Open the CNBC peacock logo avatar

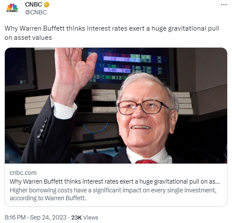(12, 8)
